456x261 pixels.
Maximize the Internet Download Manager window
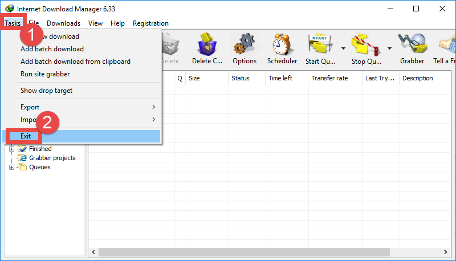[x=416, y=9]
